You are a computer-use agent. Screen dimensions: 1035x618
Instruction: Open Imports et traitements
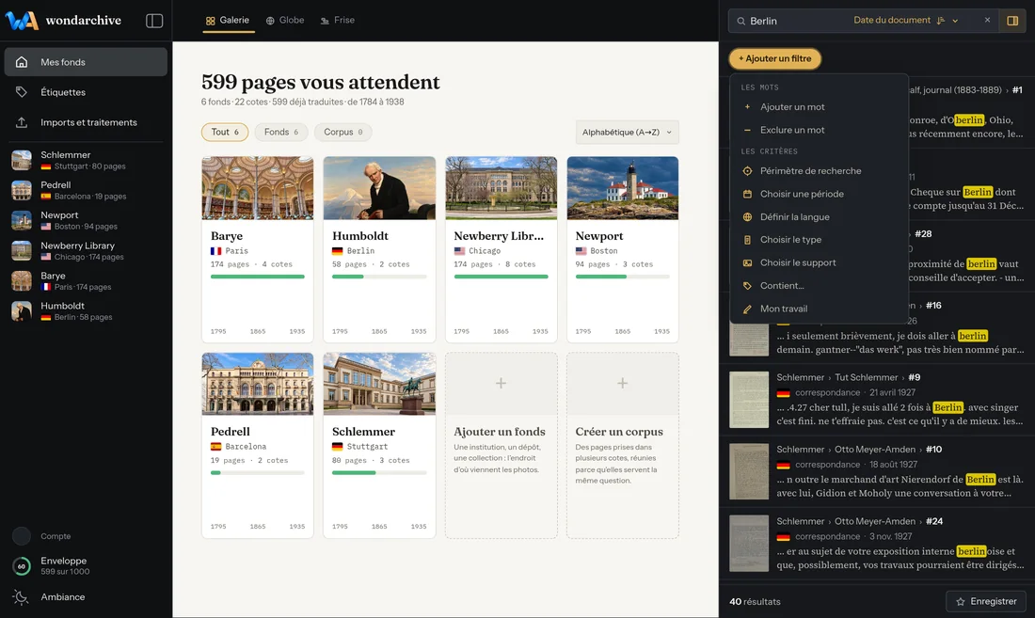(86, 122)
